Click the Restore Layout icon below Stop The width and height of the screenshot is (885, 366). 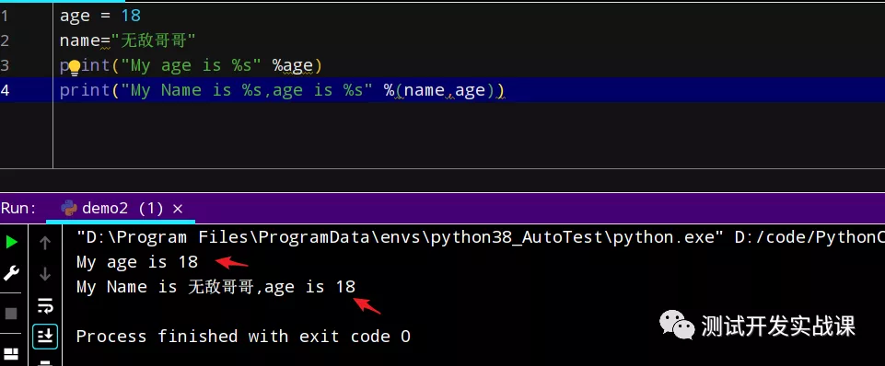click(11, 354)
